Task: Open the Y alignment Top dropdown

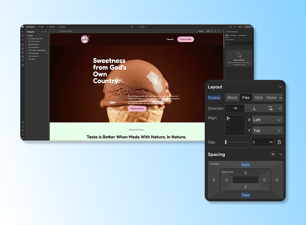Action: pyautogui.click(x=267, y=130)
